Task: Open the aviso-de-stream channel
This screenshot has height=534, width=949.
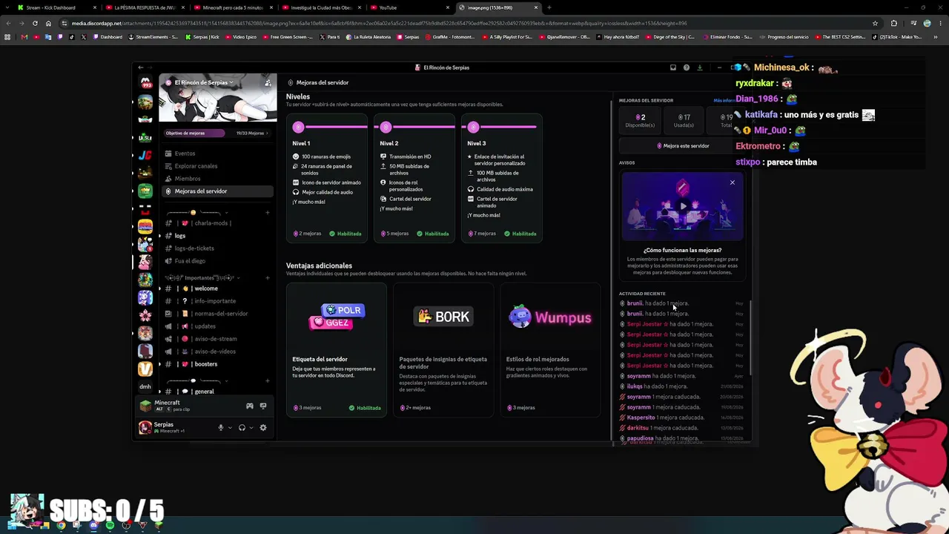Action: pos(217,339)
